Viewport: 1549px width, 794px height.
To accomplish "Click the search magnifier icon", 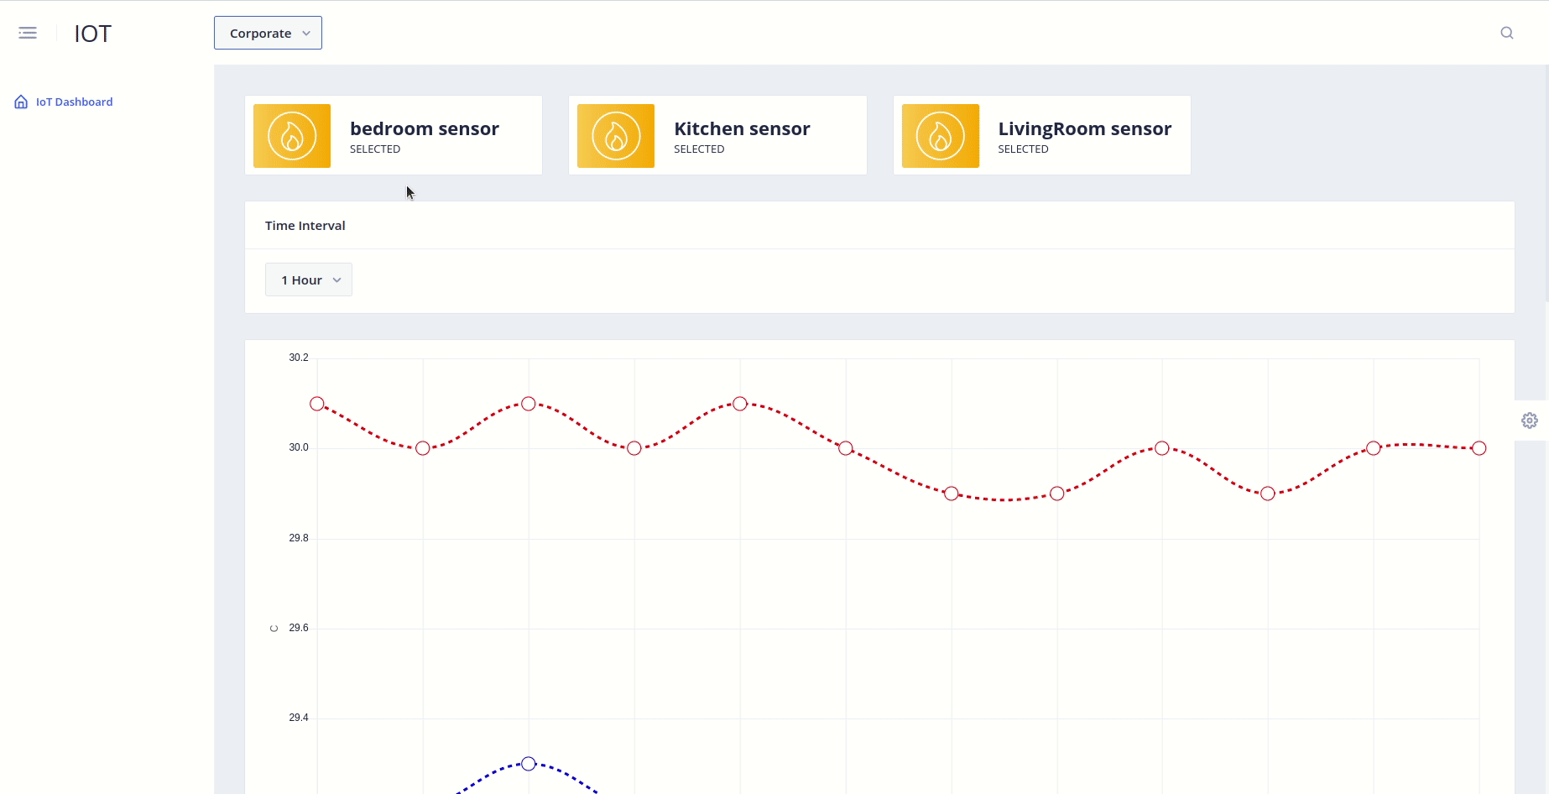I will coord(1507,33).
